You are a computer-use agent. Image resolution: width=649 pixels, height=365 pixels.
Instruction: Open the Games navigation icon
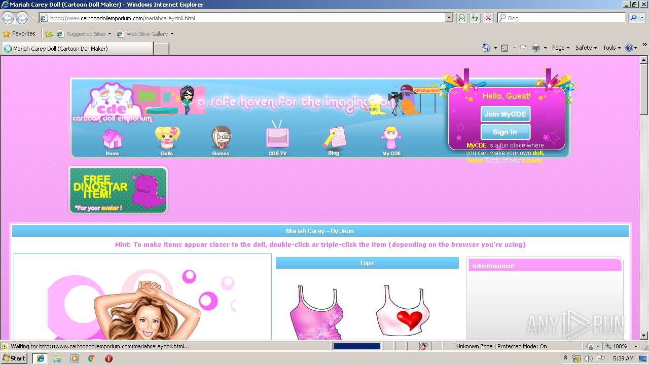(x=221, y=141)
